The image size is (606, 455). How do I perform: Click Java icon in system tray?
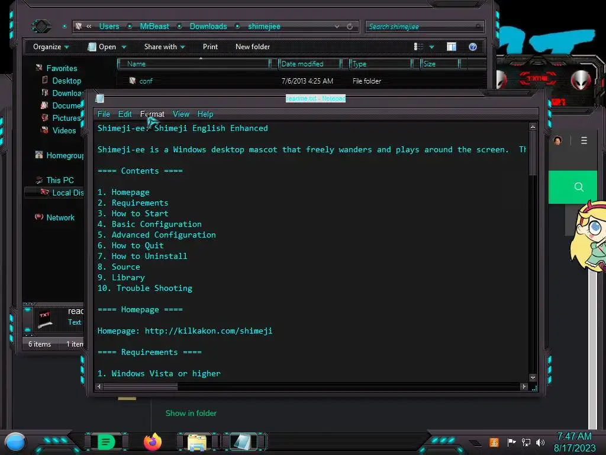point(494,442)
